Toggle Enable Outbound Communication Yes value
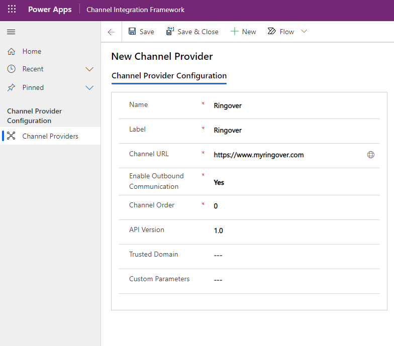The height and width of the screenshot is (346, 394). coord(219,182)
